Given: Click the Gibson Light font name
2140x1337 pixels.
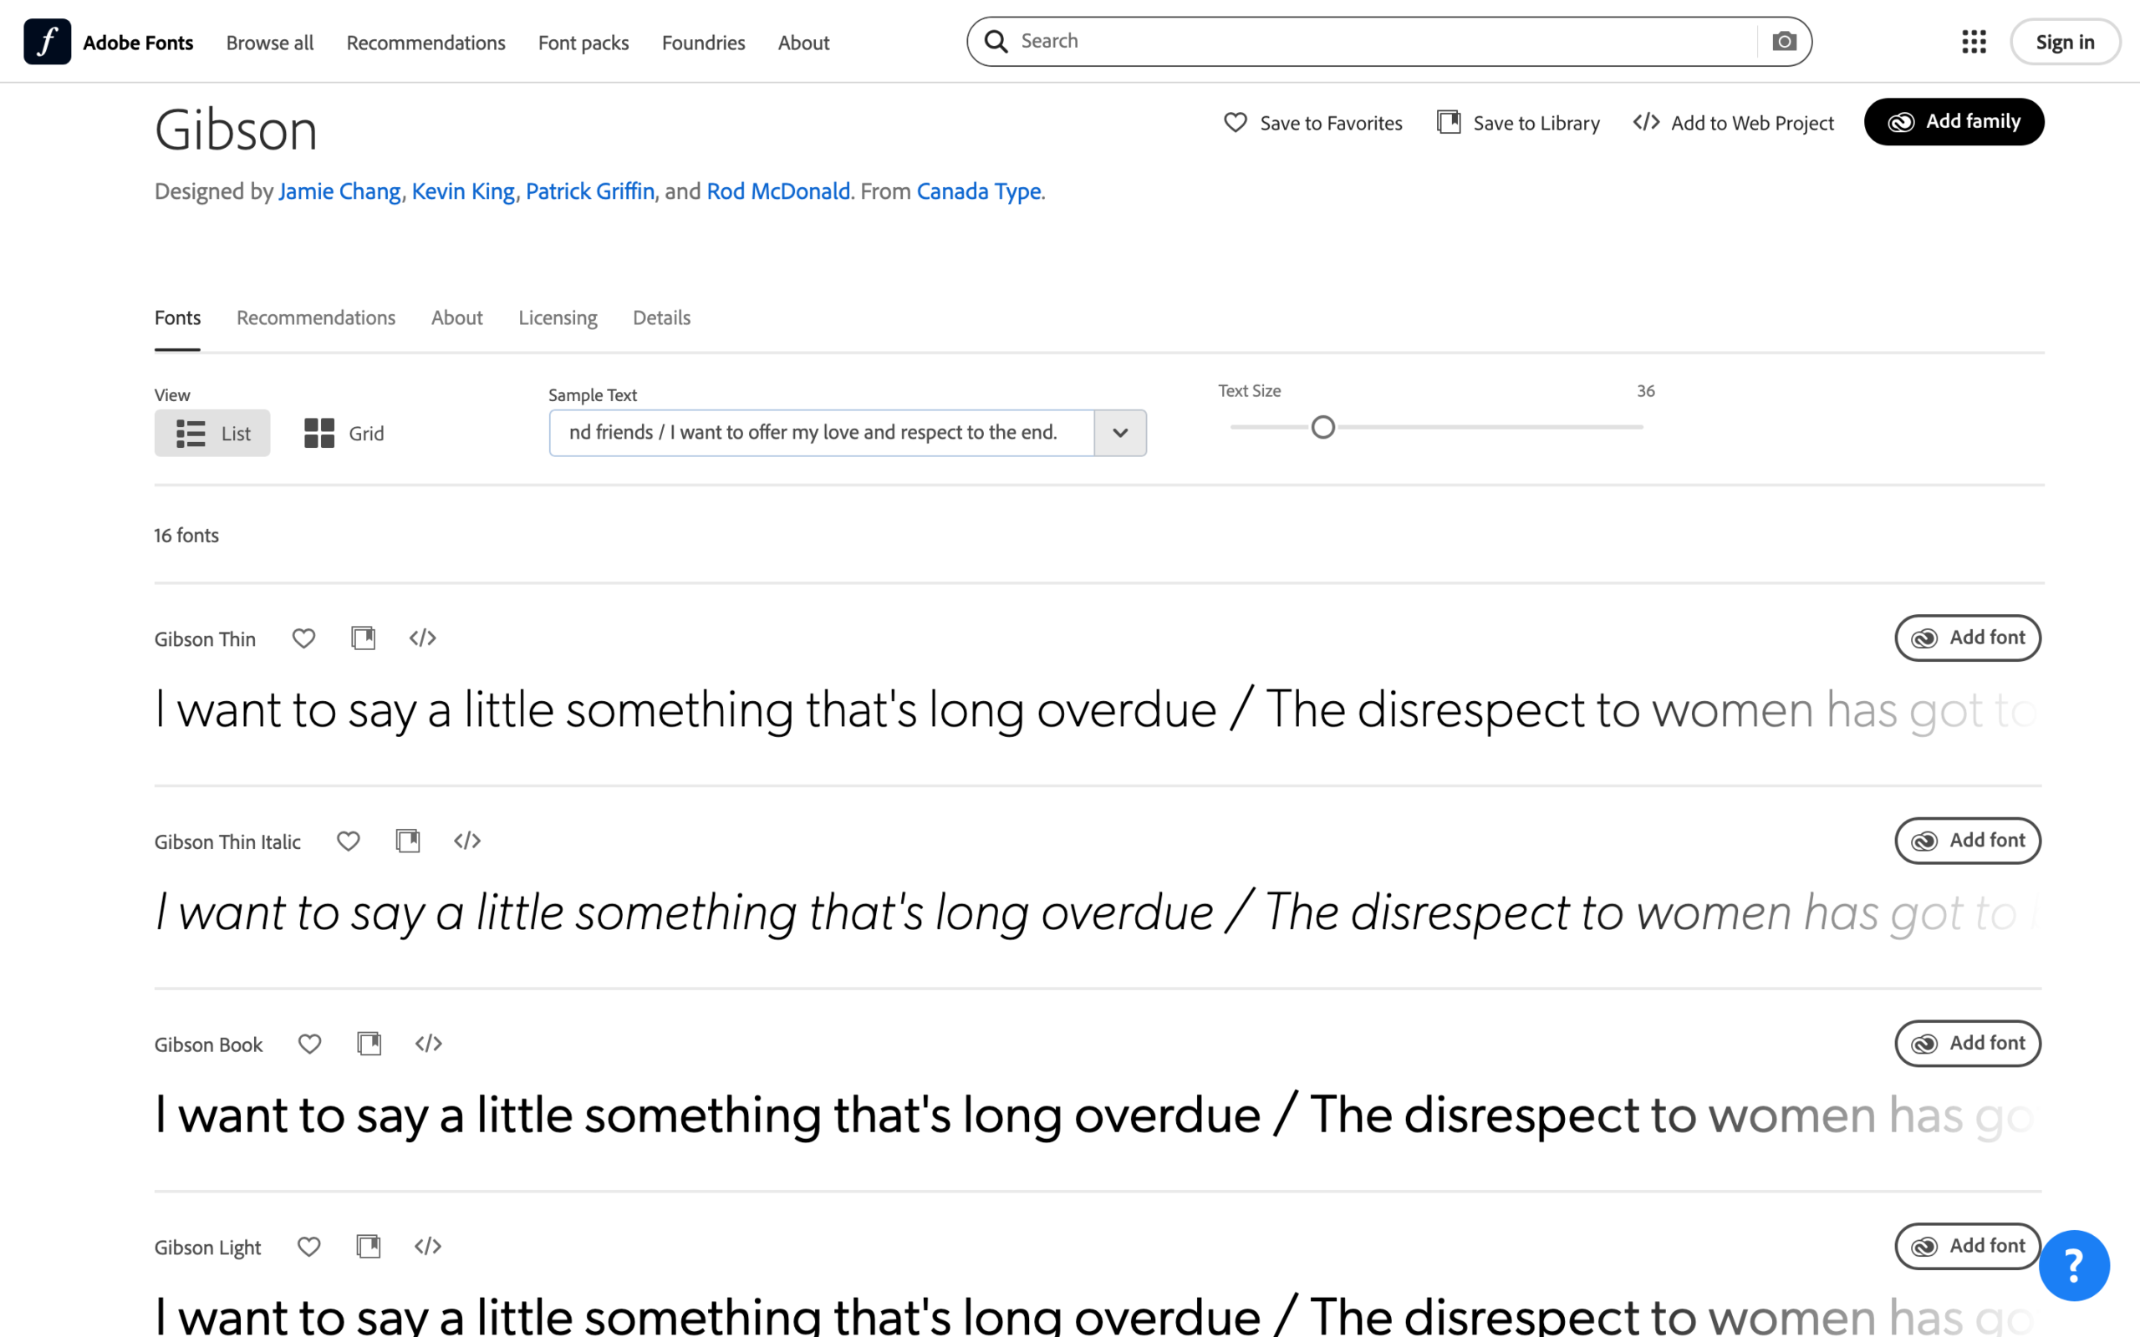Looking at the screenshot, I should (208, 1248).
